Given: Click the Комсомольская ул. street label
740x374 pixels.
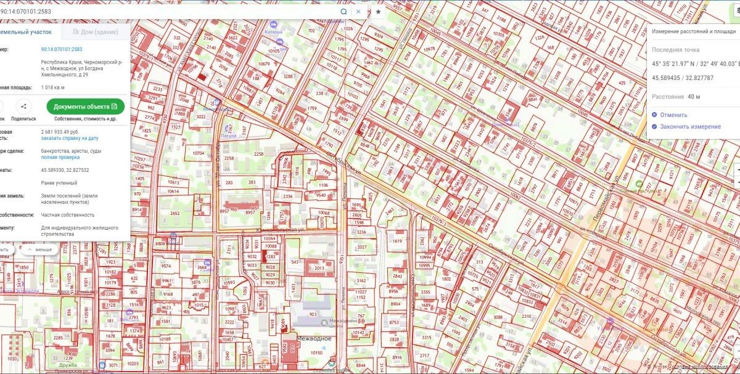Looking at the screenshot, I should point(281,229).
